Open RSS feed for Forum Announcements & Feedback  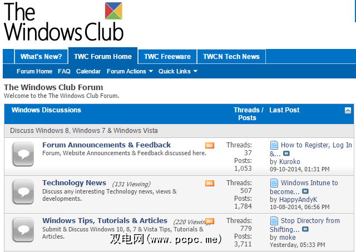click(x=210, y=145)
